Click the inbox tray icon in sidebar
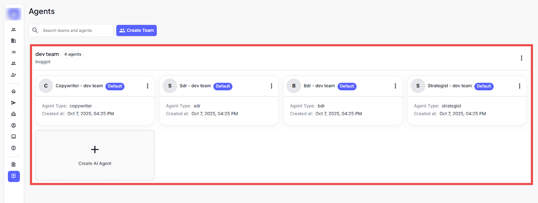 (x=13, y=137)
